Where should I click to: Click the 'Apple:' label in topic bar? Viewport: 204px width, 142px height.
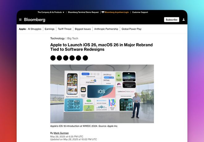click(x=23, y=29)
